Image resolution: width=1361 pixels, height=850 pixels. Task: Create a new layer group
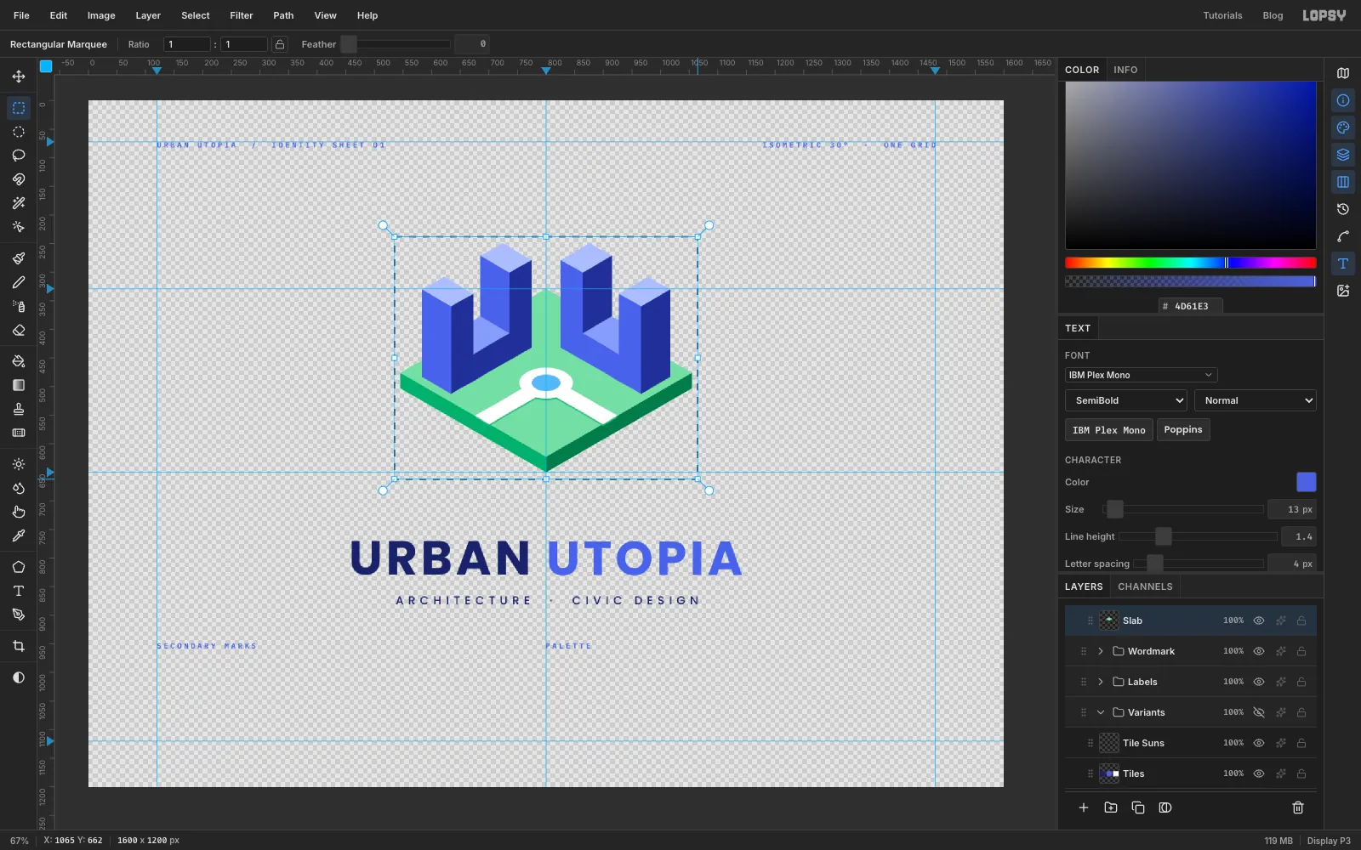pyautogui.click(x=1111, y=807)
